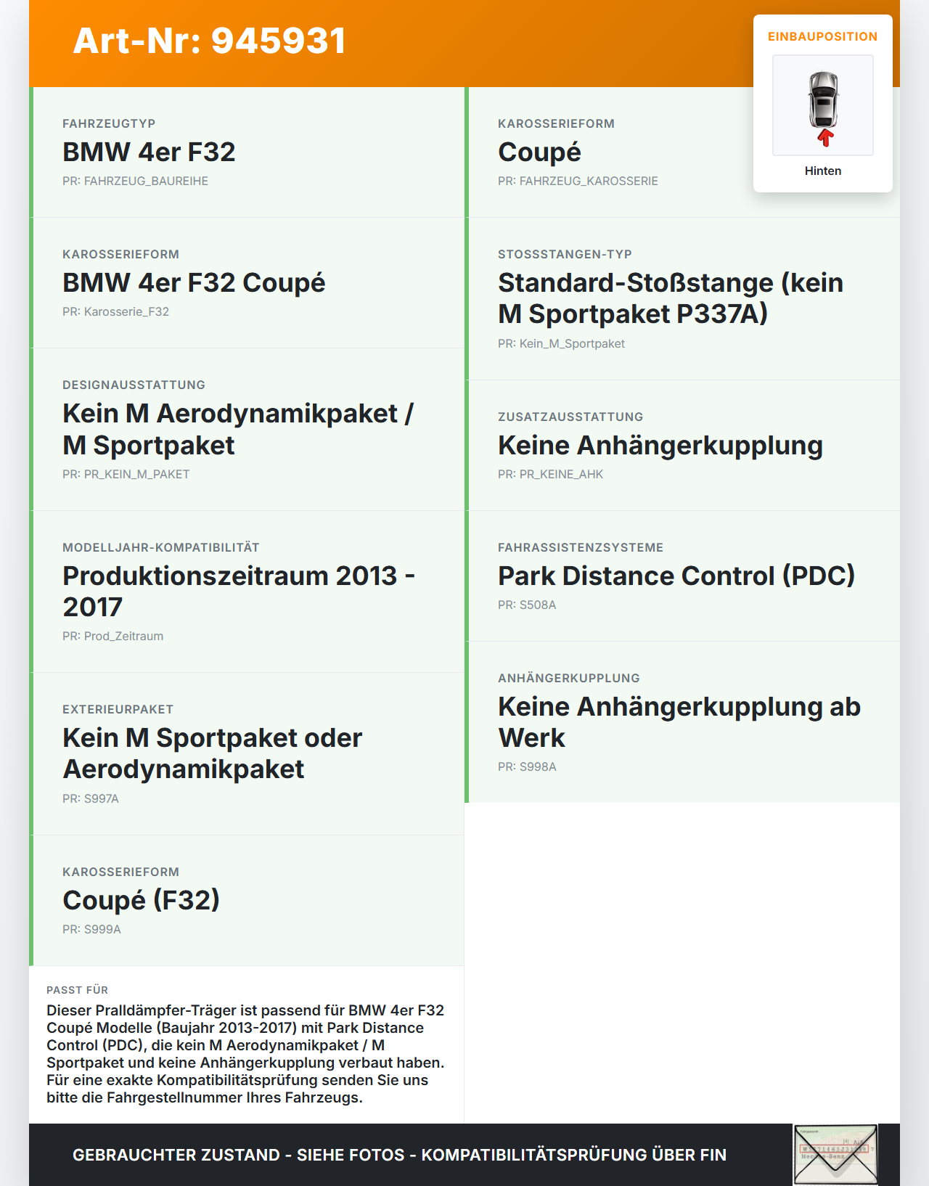The width and height of the screenshot is (929, 1186).
Task: Click the Keine Anhängerkupplung equipment card
Action: [682, 446]
